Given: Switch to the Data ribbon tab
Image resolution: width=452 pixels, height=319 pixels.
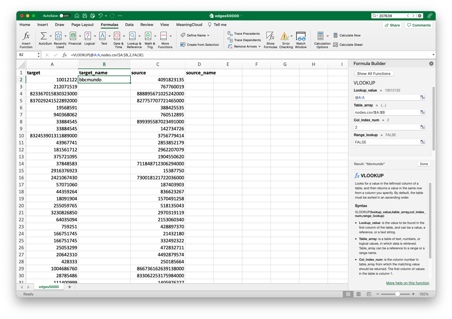Looking at the screenshot, I should point(129,25).
